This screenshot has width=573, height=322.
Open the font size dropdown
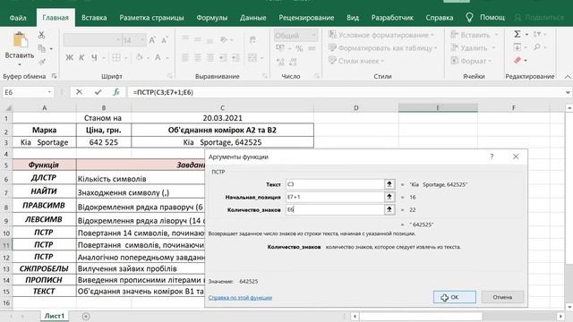(x=142, y=39)
